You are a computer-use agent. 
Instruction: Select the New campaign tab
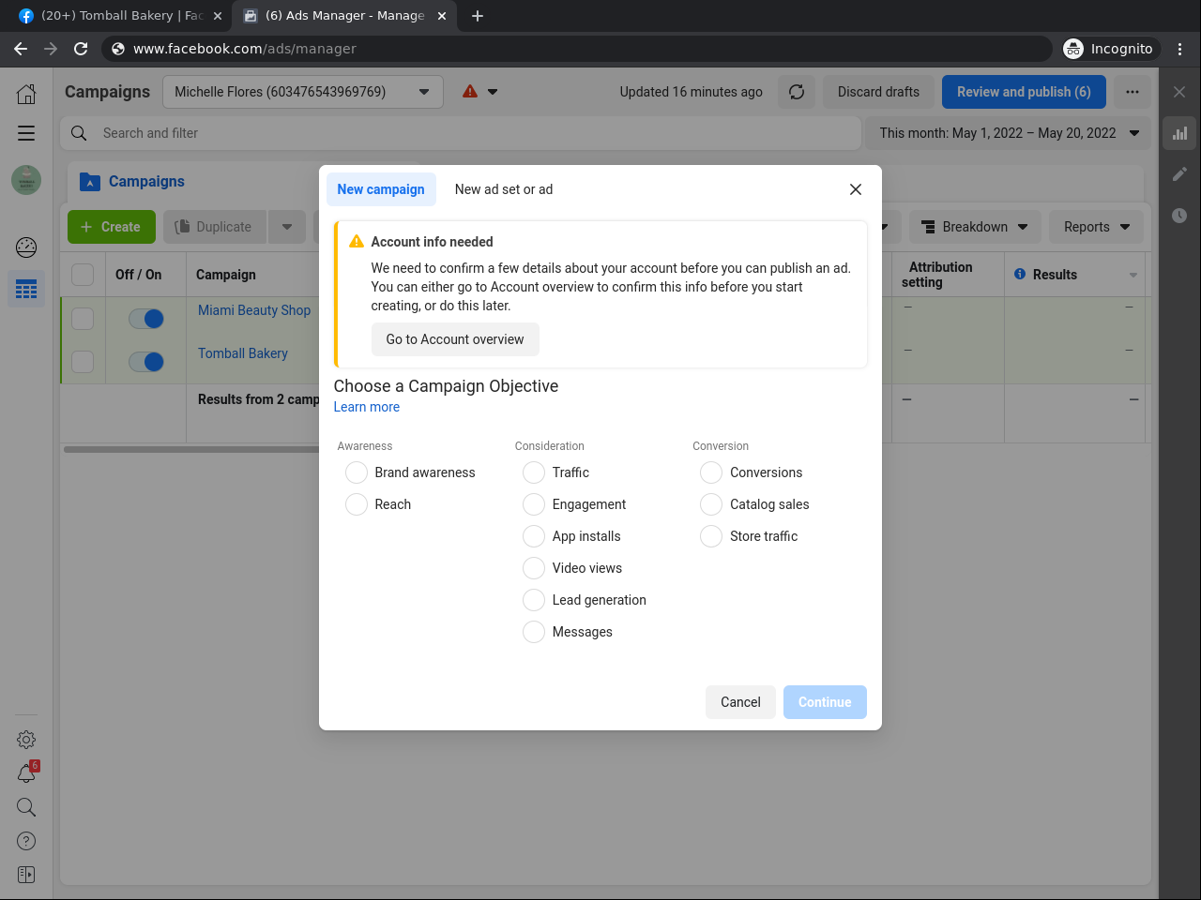pyautogui.click(x=381, y=189)
